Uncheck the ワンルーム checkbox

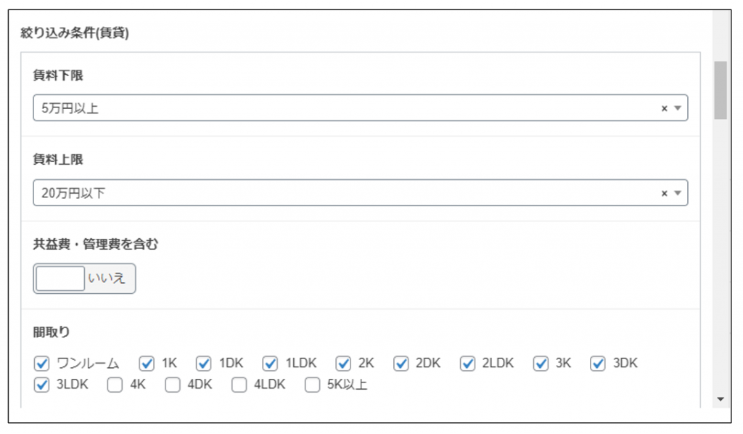(x=42, y=363)
